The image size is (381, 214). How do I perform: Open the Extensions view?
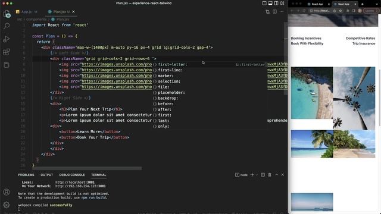tap(7, 52)
